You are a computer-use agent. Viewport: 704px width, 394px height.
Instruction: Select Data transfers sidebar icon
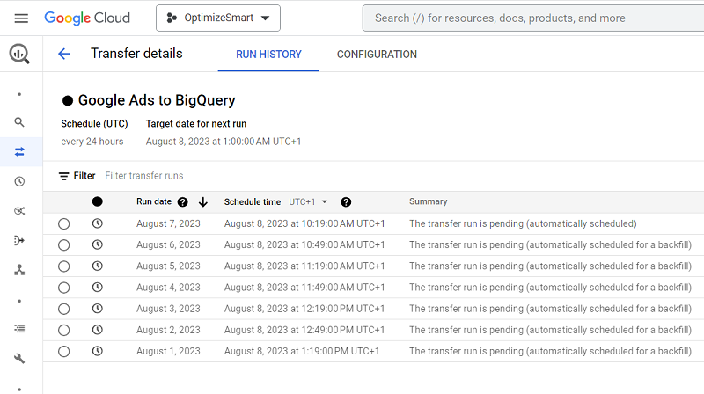19,151
